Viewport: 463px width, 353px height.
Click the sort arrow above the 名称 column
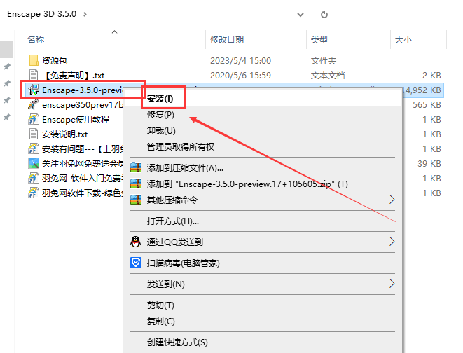pyautogui.click(x=115, y=32)
